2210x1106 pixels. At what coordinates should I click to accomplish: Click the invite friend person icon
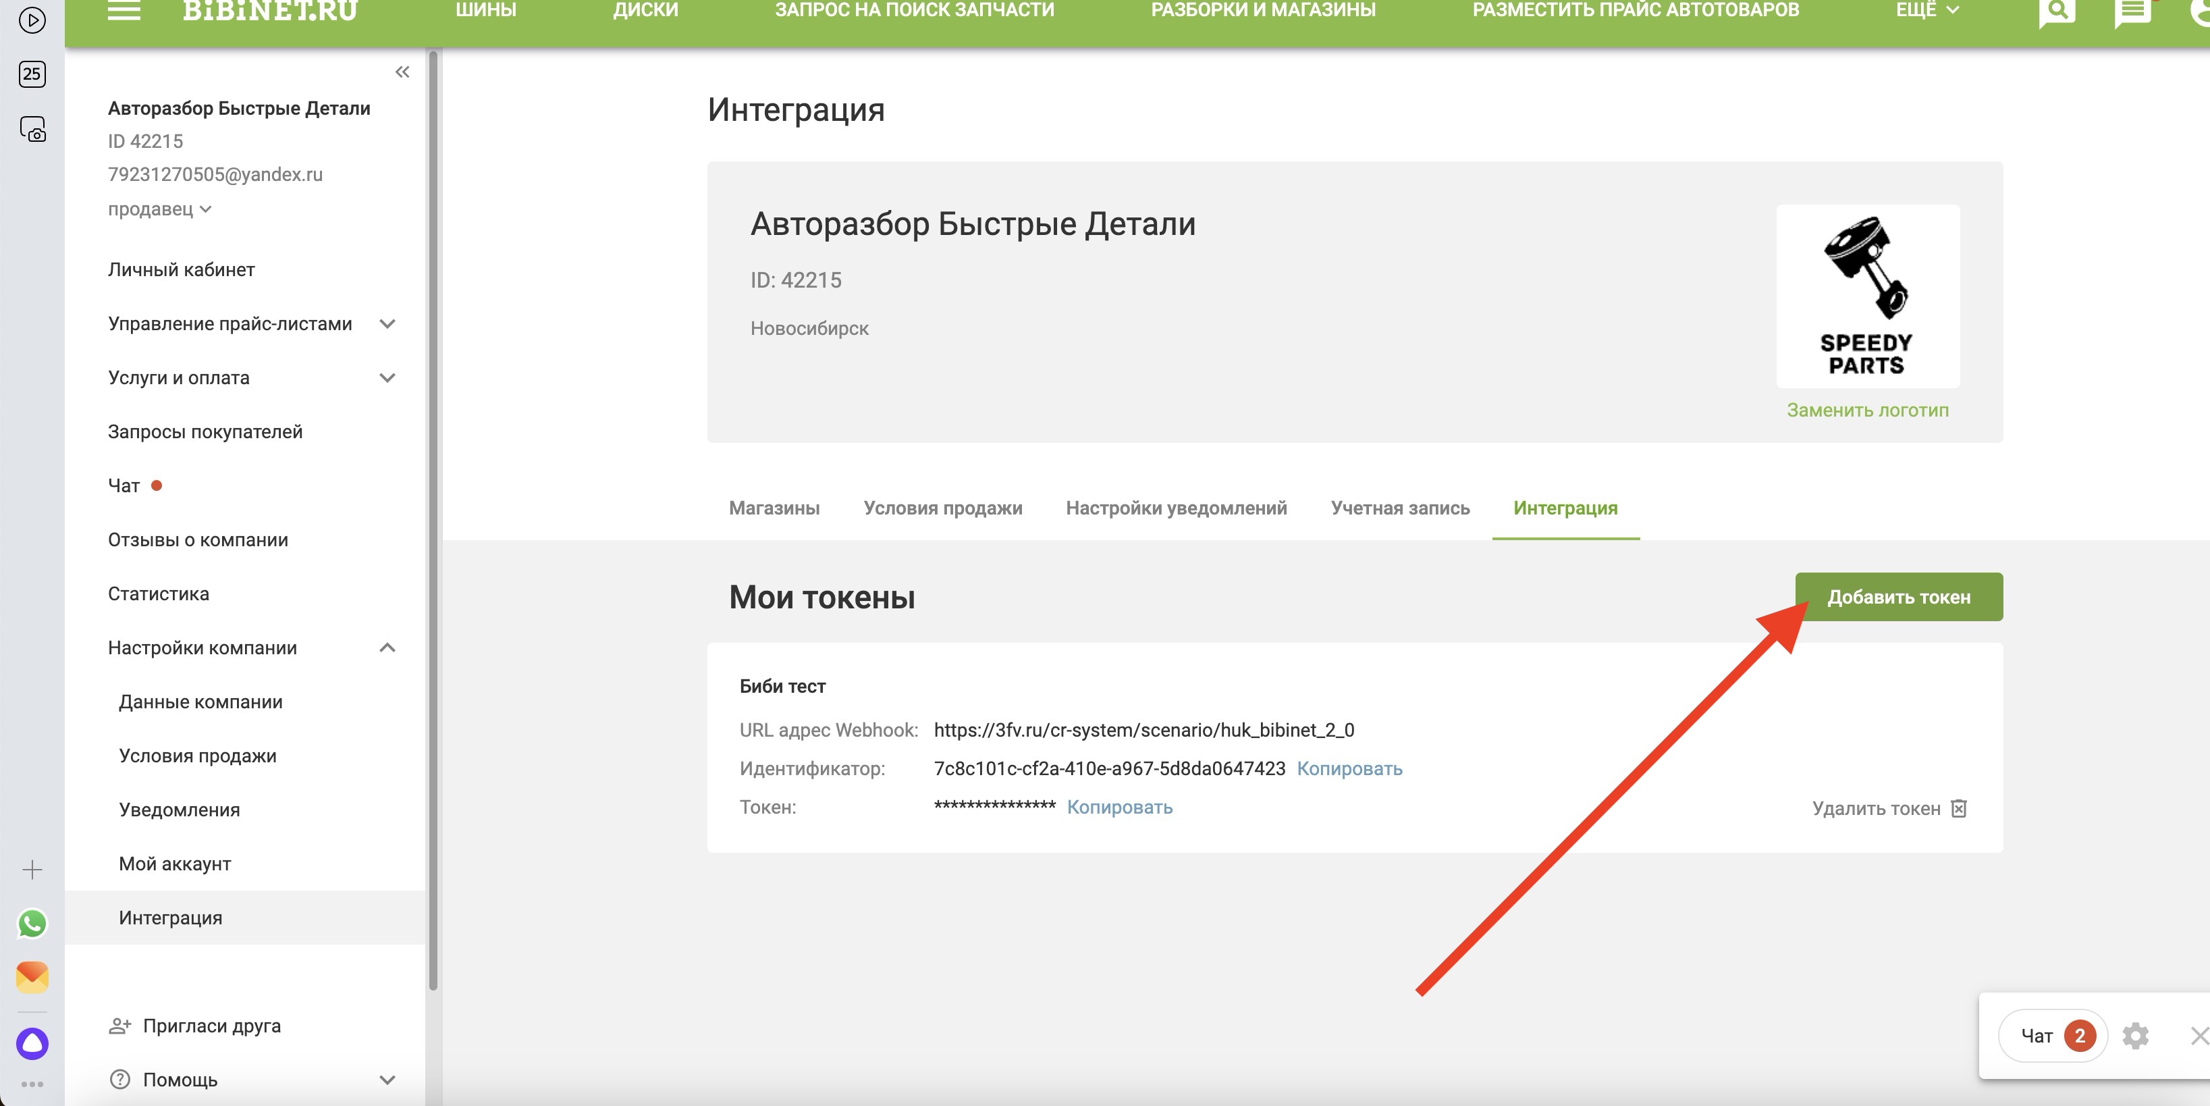(x=120, y=1026)
